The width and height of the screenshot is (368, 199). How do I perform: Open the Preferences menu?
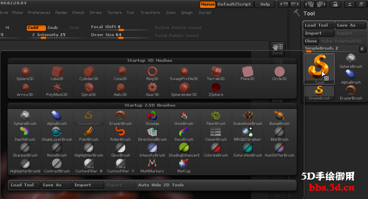(x=39, y=13)
